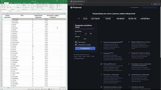Open the Формат cells dropdown

point(52,8)
